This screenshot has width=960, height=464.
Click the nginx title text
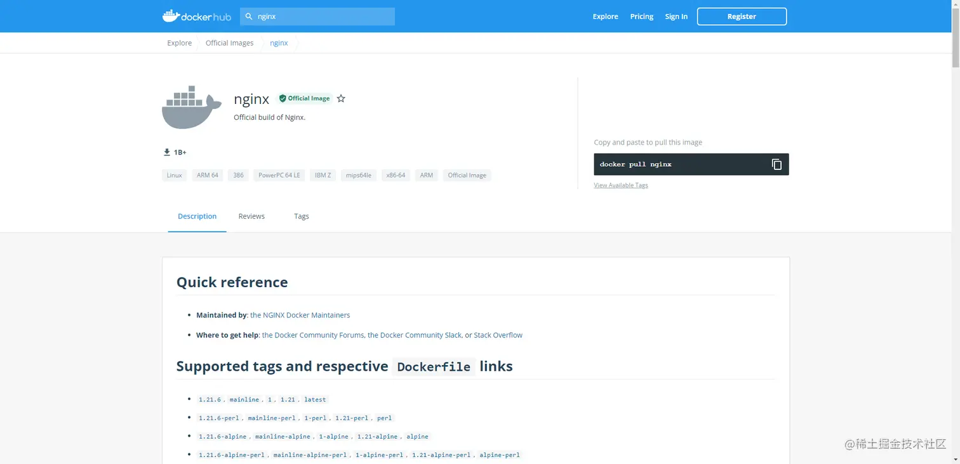point(251,99)
